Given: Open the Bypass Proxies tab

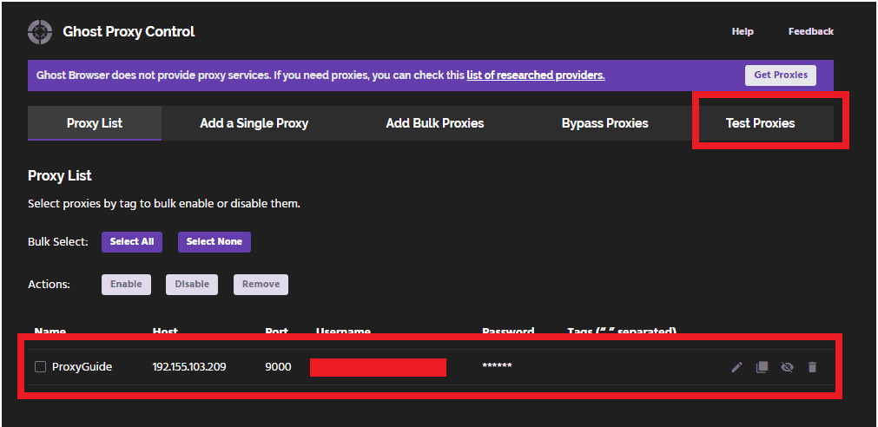Looking at the screenshot, I should coord(604,123).
